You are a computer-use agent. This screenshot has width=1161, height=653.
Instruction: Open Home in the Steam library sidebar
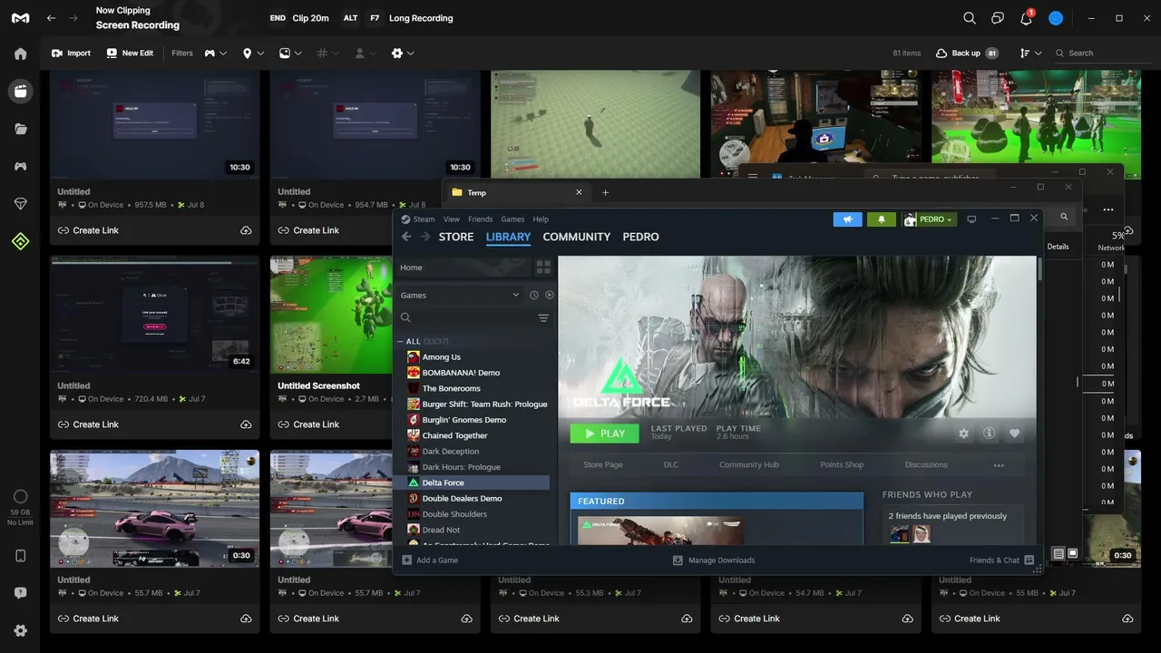coord(462,268)
